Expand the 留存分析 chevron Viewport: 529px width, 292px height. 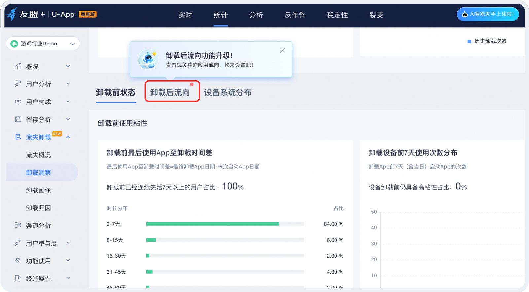(x=68, y=119)
